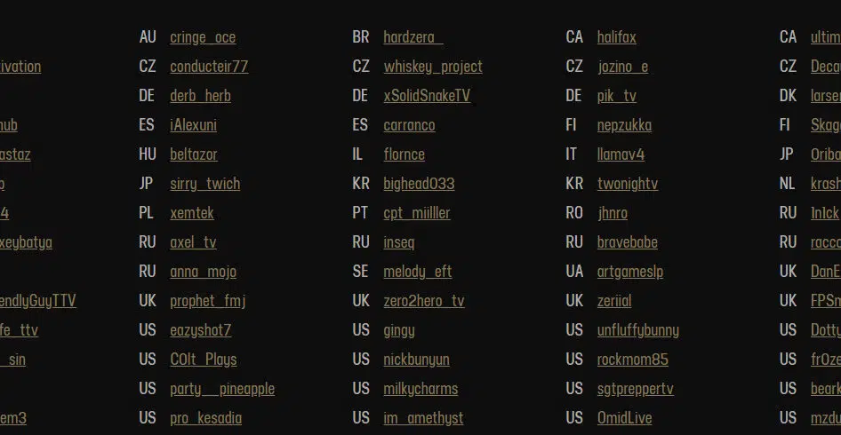841x435 pixels.
Task: Visit artgameslp streamer link
Action: coord(630,272)
